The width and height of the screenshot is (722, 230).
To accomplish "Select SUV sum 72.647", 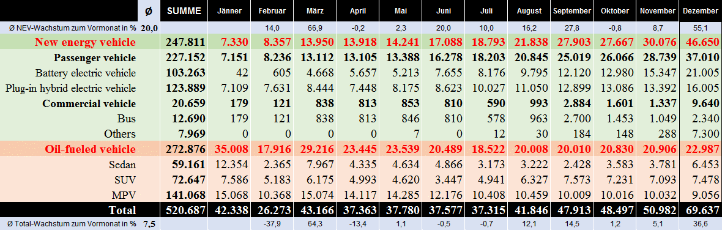I will (188, 179).
